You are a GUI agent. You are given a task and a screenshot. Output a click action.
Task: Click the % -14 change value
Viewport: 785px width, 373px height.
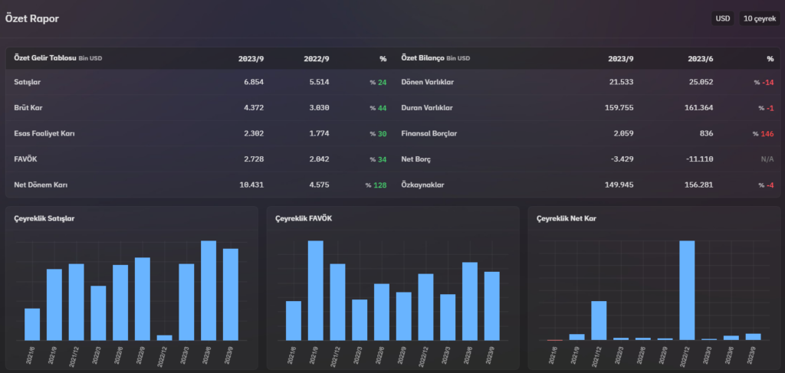tap(764, 82)
